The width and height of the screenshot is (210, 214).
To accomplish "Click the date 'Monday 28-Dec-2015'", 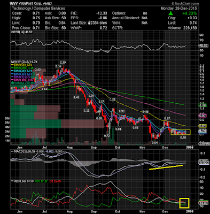I will [x=178, y=9].
